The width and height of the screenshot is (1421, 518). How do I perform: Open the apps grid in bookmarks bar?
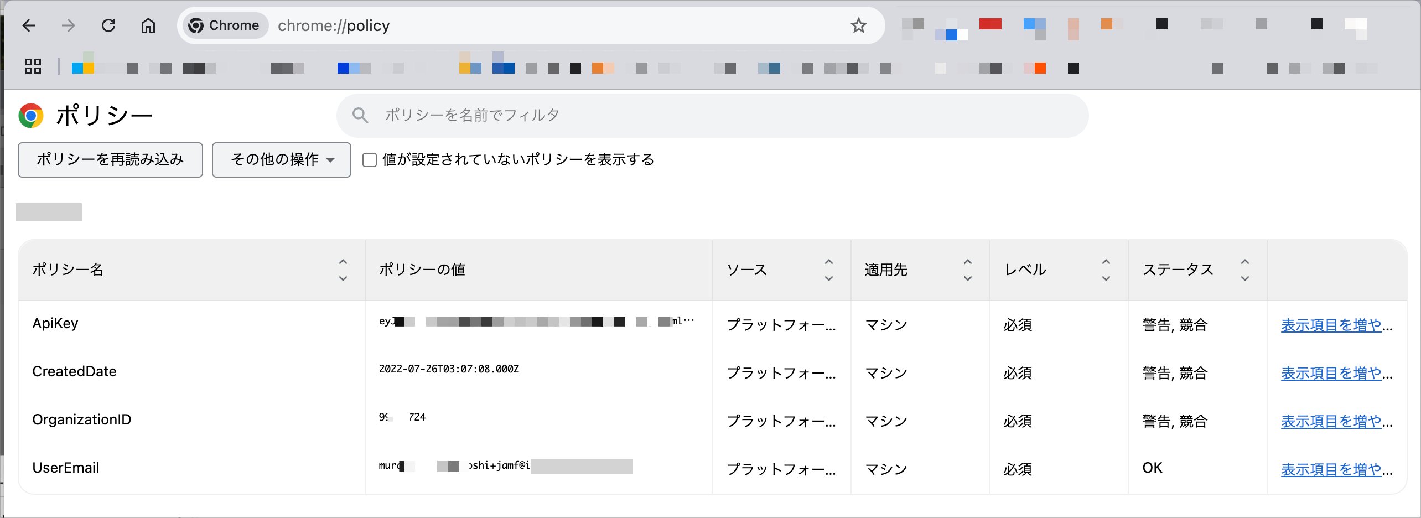click(x=33, y=66)
